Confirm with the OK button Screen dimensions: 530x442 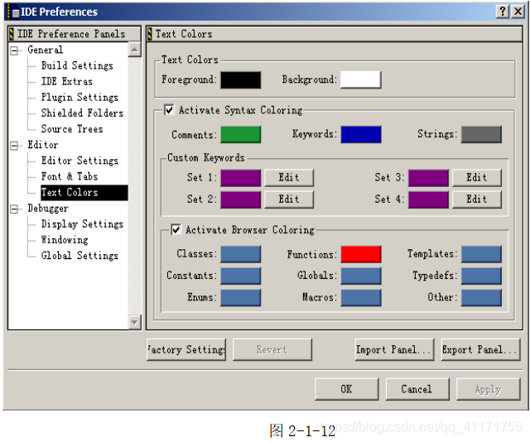point(346,389)
